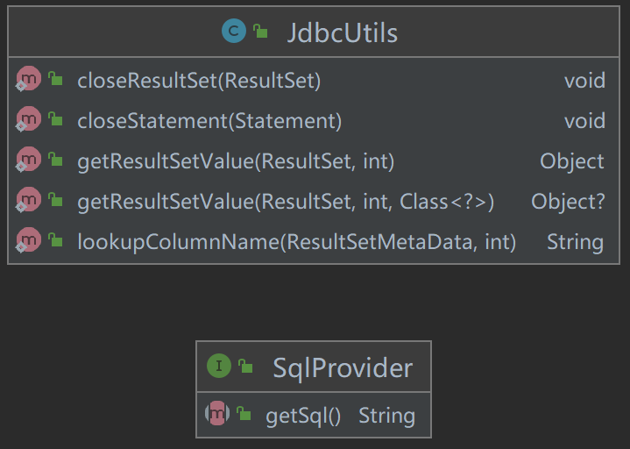Select closeResultSet(ResultSet) method name

click(199, 81)
